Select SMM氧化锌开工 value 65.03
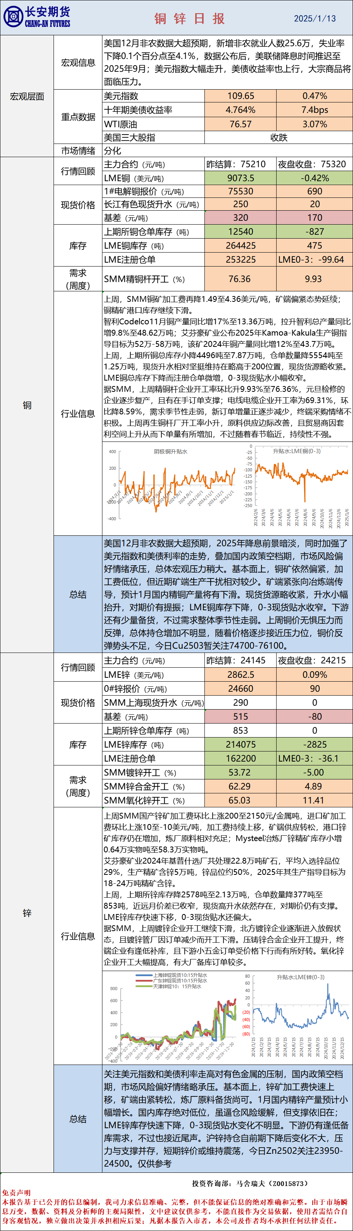Viewport: 353px width, 1231px height. coord(240,800)
